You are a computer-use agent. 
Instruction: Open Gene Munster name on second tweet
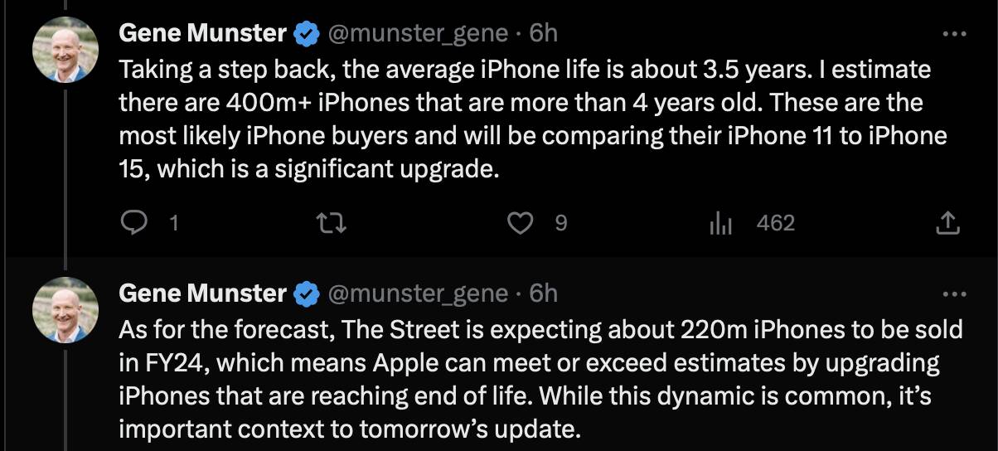[x=202, y=293]
